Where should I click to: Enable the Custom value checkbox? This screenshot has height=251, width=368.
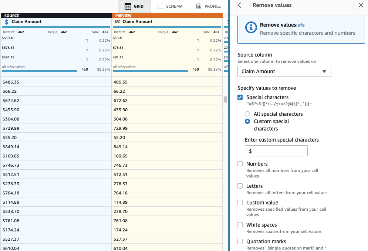point(240,203)
